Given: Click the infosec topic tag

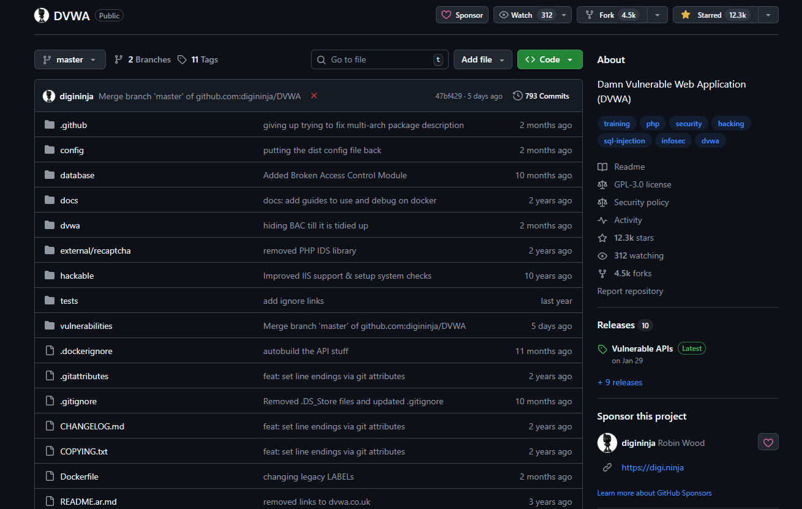Looking at the screenshot, I should click(x=673, y=141).
